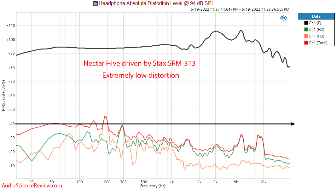336x189 pixels.
Task: Click the "1k" frequency tick label
Action: click(x=172, y=182)
